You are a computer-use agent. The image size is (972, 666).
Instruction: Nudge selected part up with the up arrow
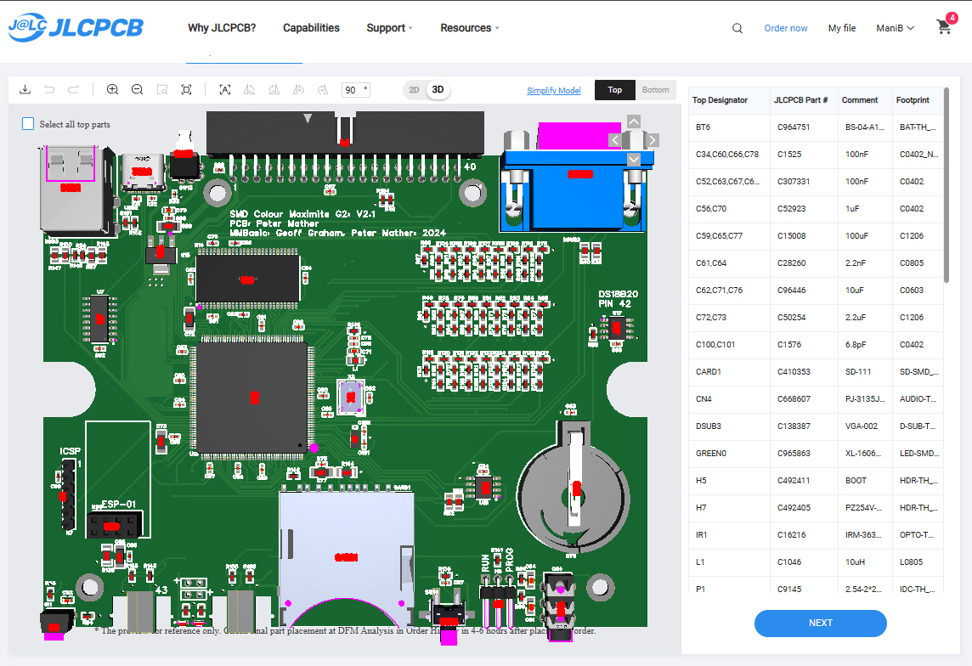[634, 122]
